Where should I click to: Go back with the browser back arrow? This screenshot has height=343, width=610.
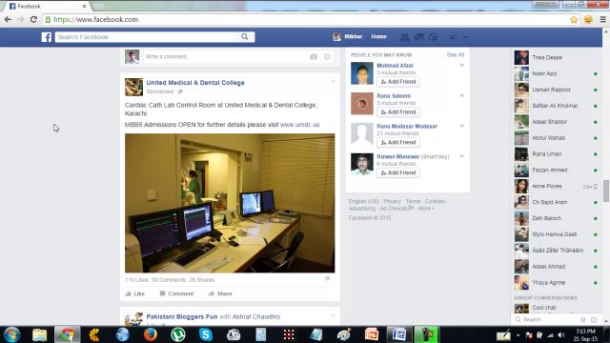pos(8,19)
